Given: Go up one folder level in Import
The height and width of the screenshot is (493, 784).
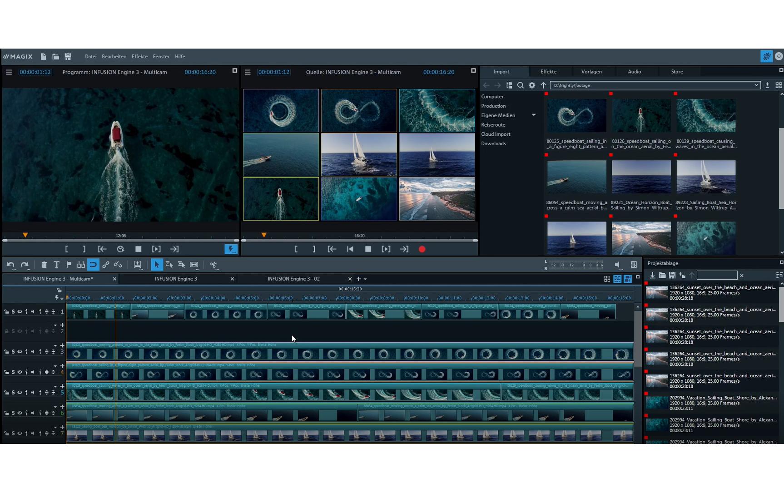Looking at the screenshot, I should click(543, 85).
